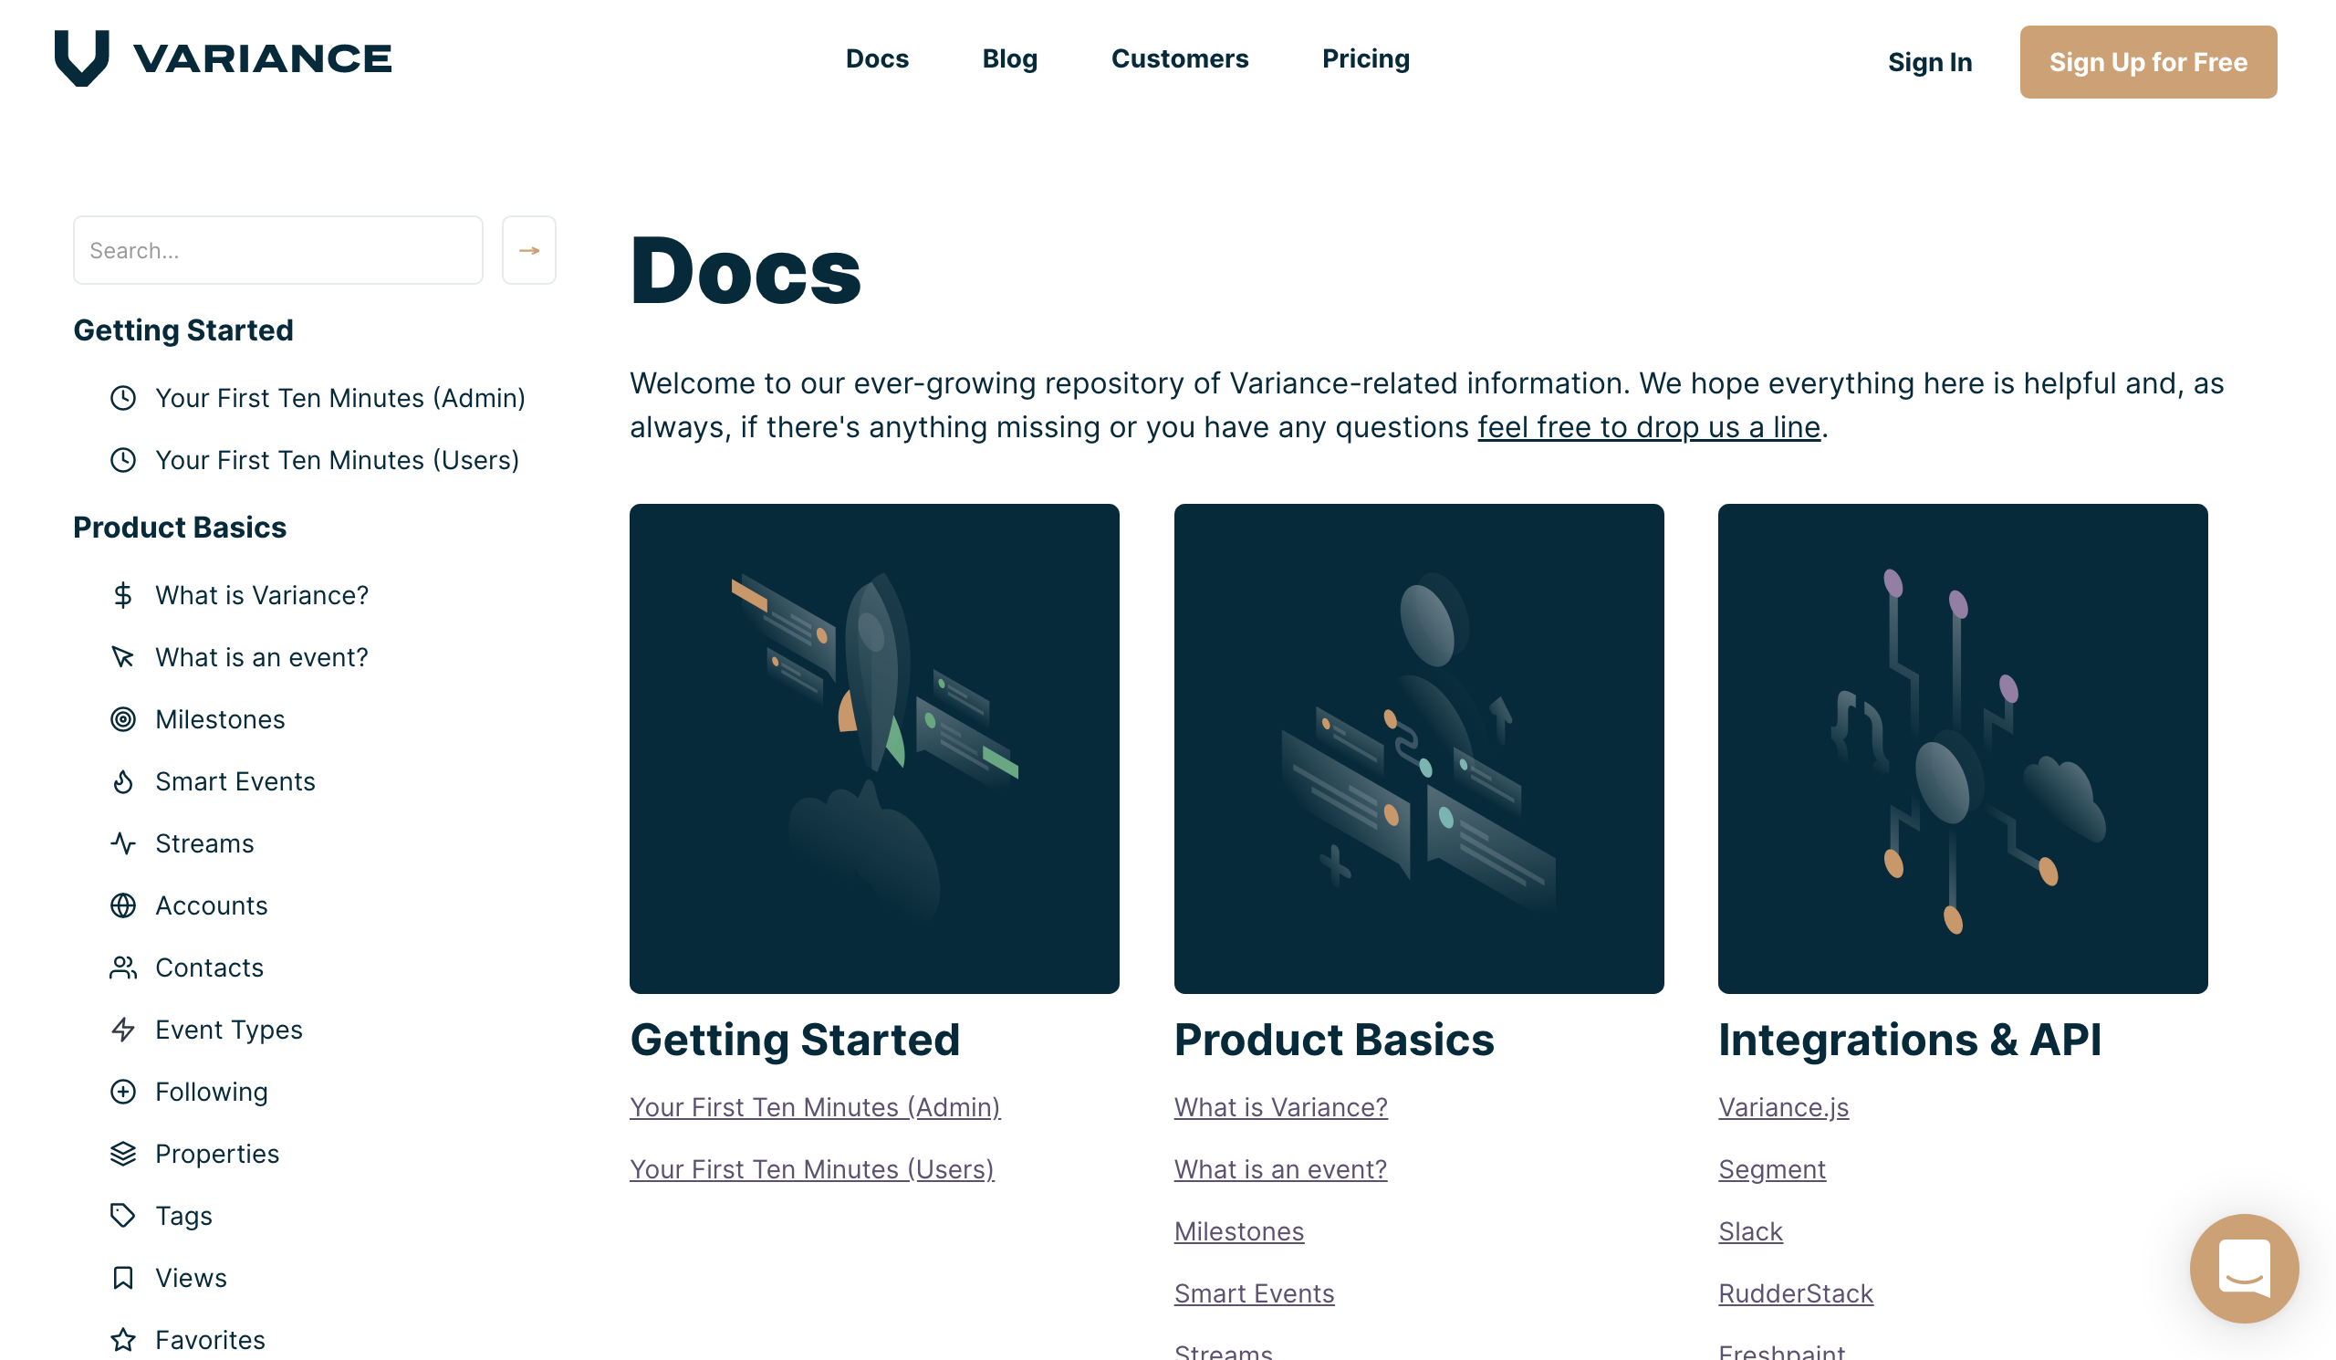2336x1360 pixels.
Task: Click the Getting Started sidebar heading
Action: click(x=183, y=330)
